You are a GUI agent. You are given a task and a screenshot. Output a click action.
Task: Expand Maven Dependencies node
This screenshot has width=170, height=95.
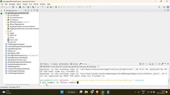click(6, 24)
